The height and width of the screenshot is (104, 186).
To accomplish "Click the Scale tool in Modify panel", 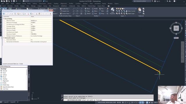I will coord(94,14).
